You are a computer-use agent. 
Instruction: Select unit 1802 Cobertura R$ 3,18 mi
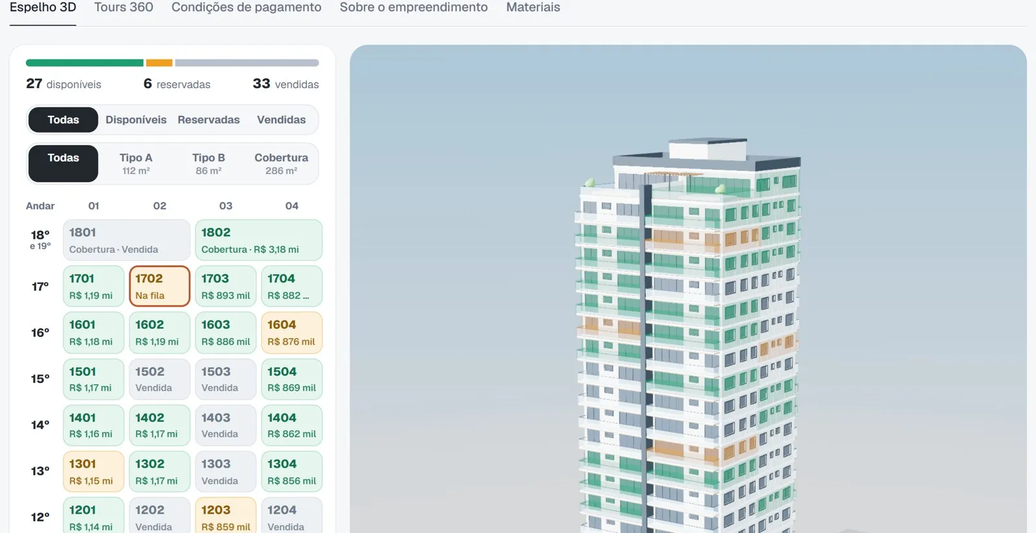(258, 240)
